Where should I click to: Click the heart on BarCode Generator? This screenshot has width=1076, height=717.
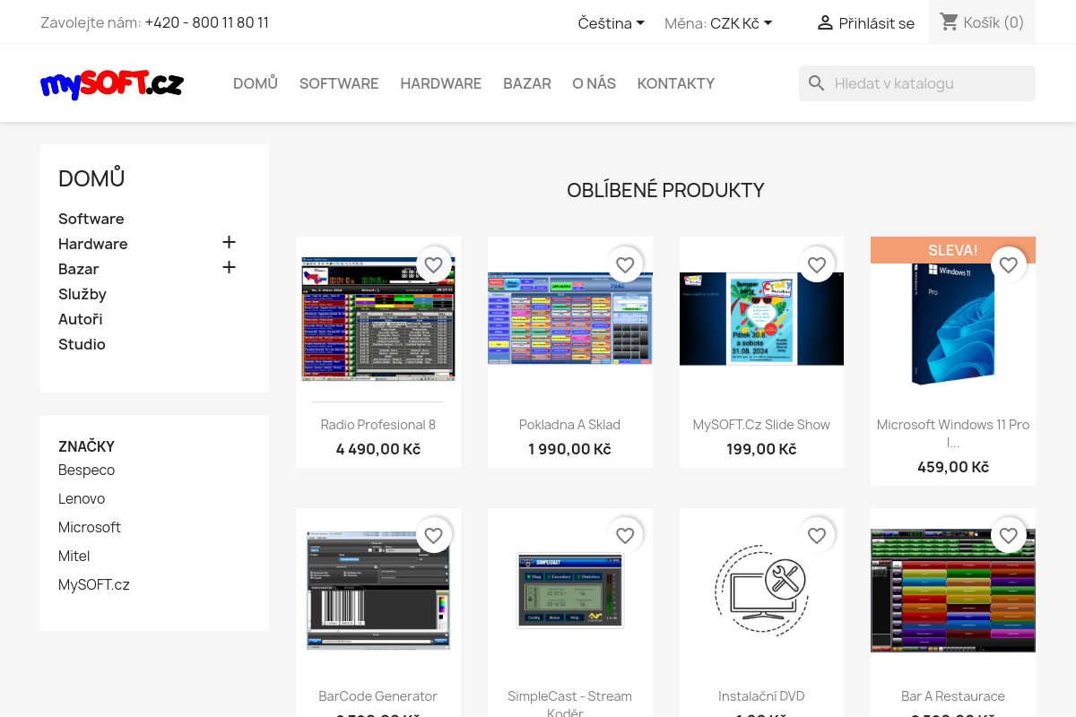433,535
